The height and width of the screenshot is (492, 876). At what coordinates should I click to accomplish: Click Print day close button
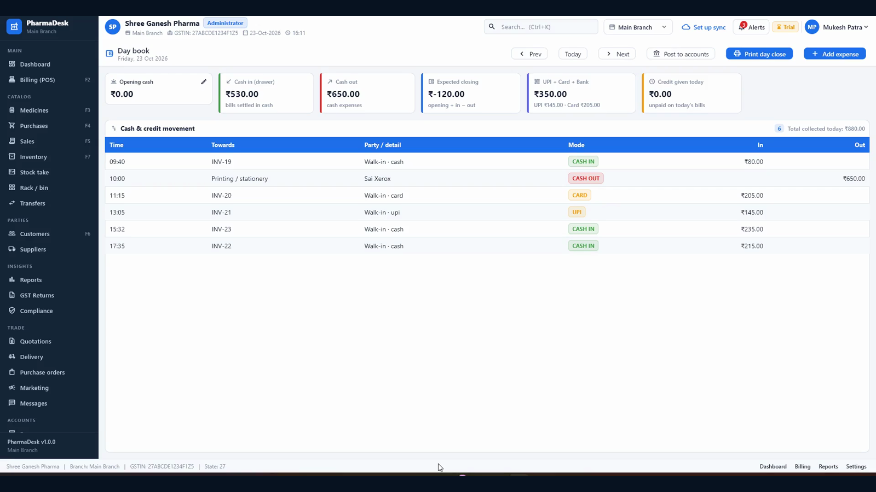(x=759, y=54)
